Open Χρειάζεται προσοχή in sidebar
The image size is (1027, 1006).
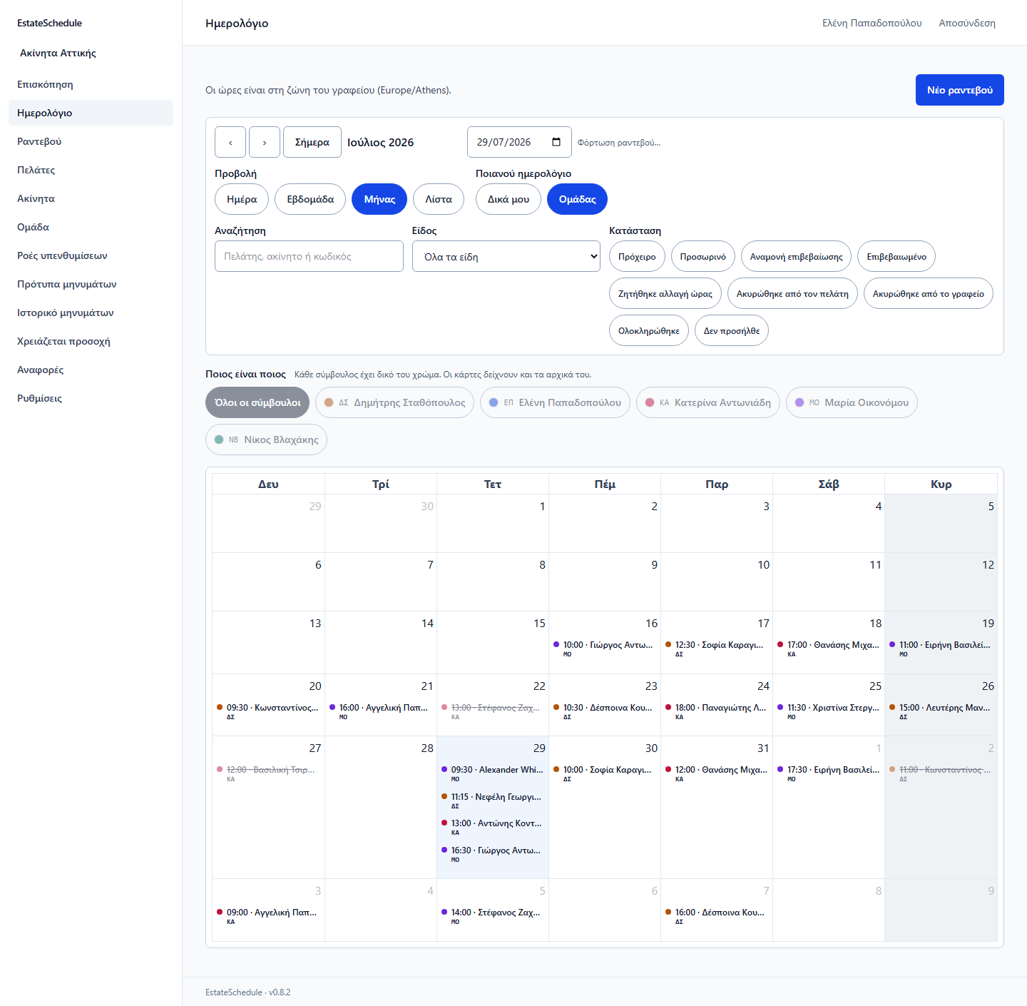point(91,341)
